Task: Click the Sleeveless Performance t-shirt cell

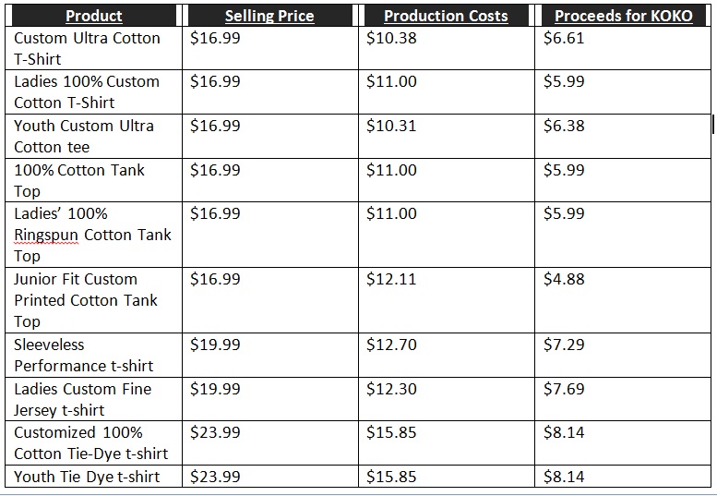Action: pyautogui.click(x=84, y=355)
